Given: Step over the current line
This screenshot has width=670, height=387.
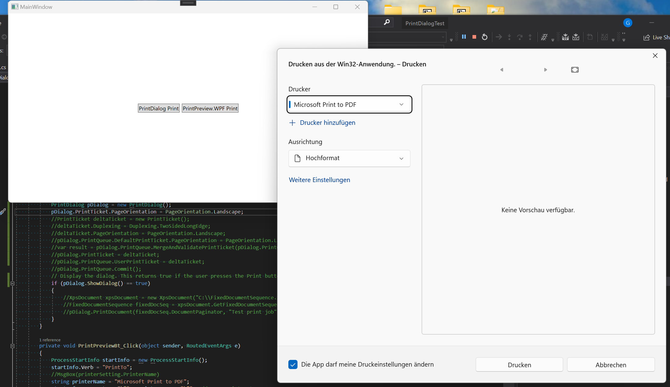Looking at the screenshot, I should (x=520, y=37).
